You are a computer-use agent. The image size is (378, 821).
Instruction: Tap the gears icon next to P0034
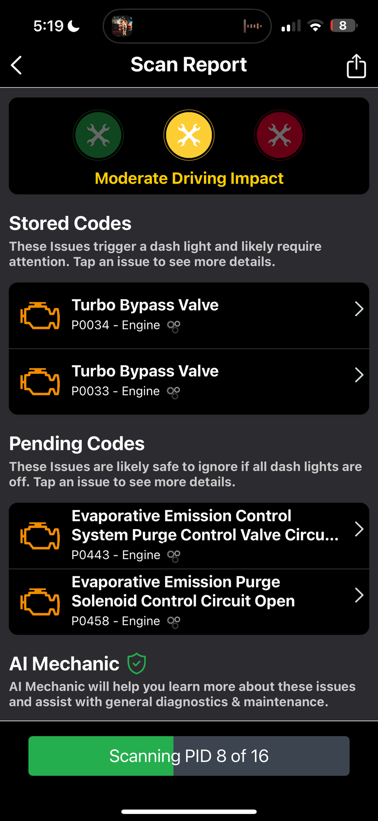(174, 327)
